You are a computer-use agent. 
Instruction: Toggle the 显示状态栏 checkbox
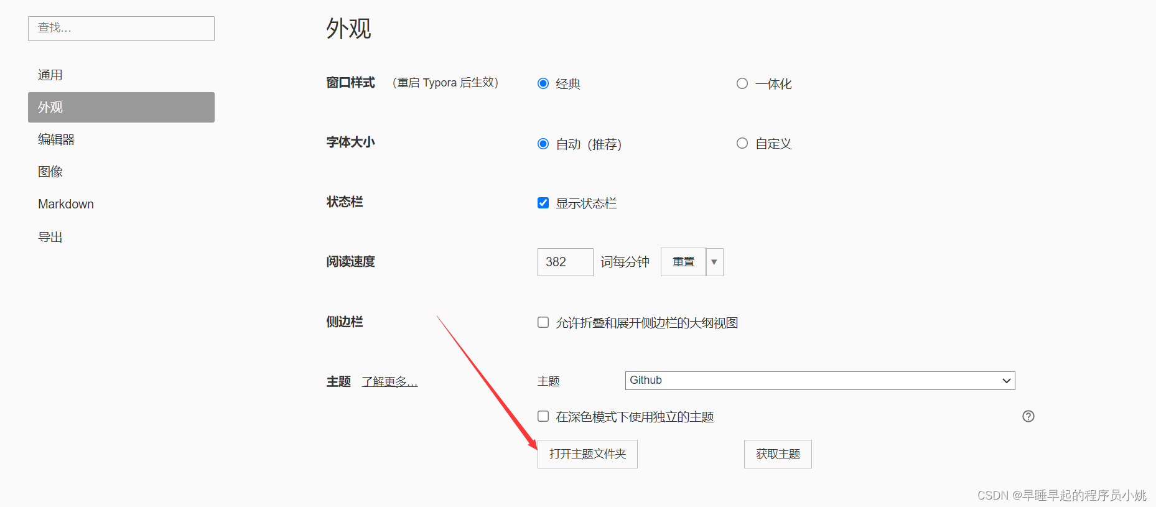(543, 203)
